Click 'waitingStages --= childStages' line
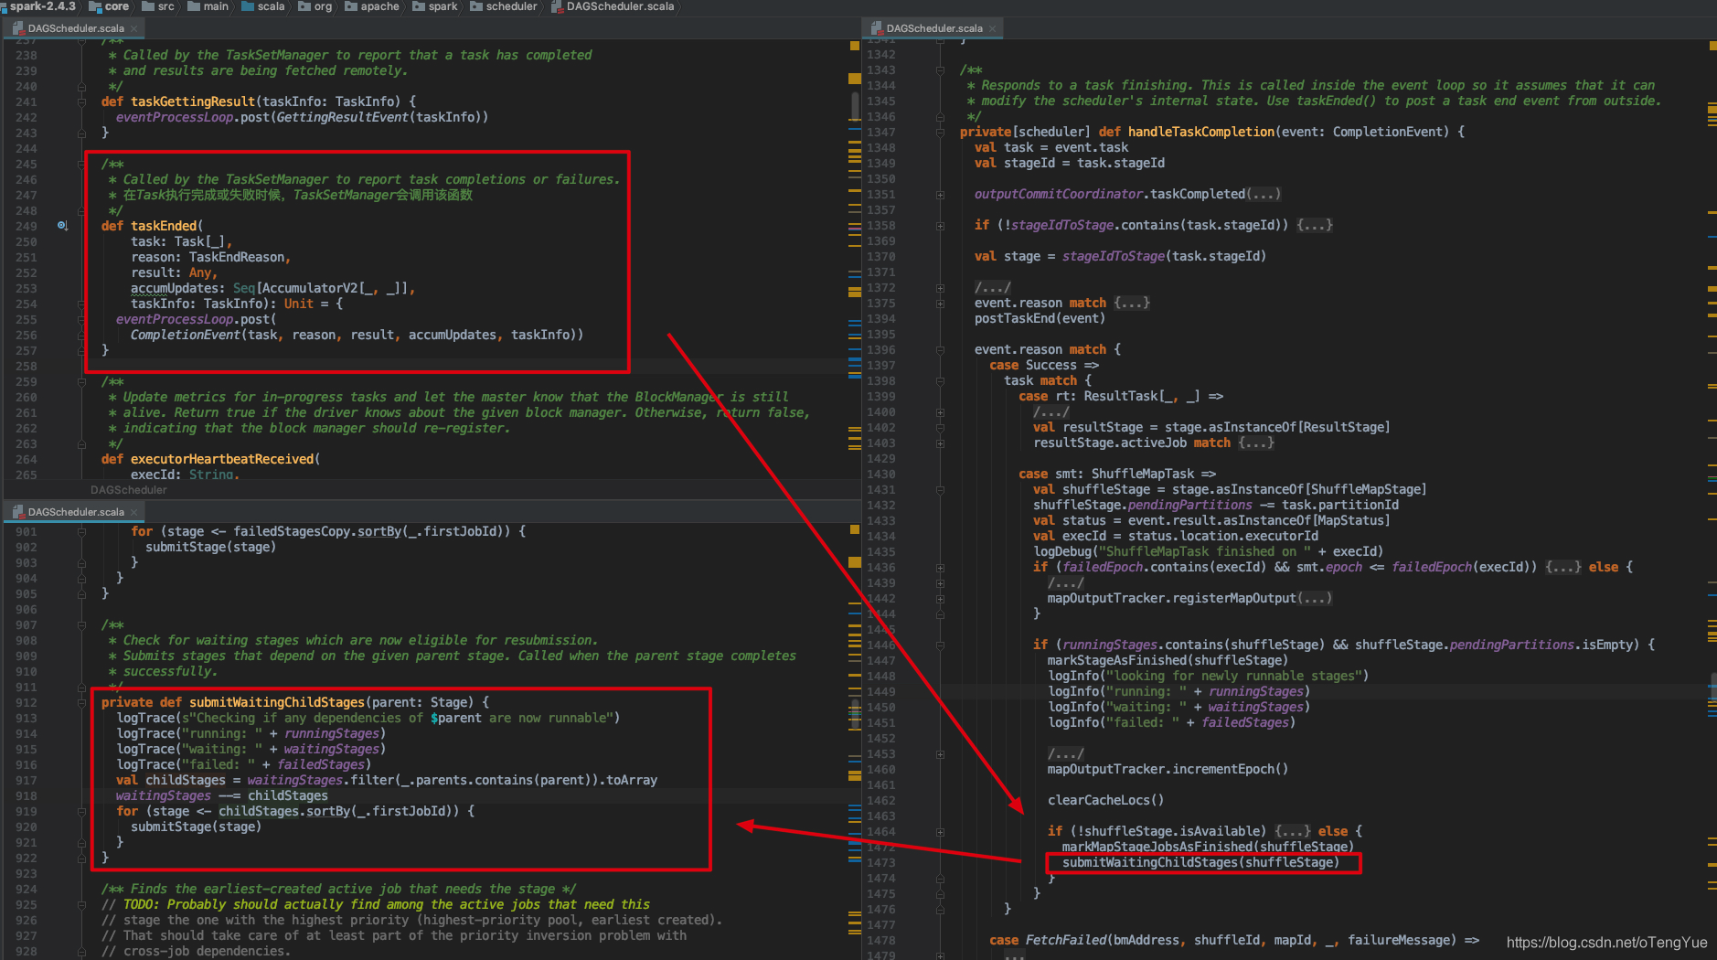Viewport: 1717px width, 960px height. point(221,795)
